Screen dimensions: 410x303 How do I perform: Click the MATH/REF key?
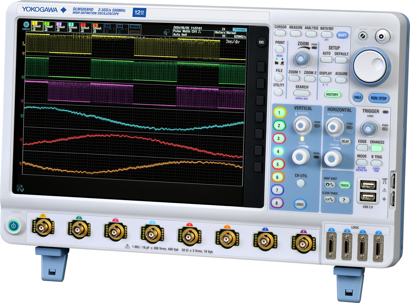pyautogui.click(x=327, y=34)
